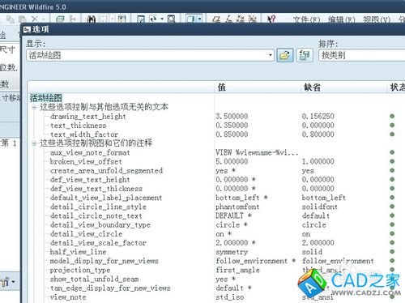Viewport: 405px width, 303px height.
Task: Save the current drawing settings file
Action: (305, 55)
